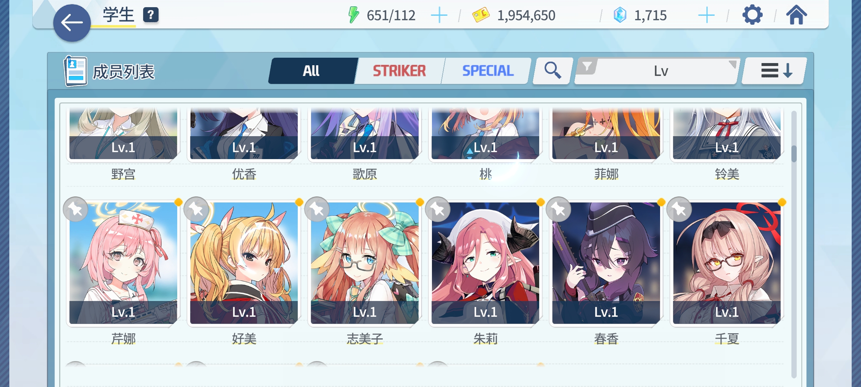
Task: Add energy with plus beside 651/112
Action: point(439,15)
